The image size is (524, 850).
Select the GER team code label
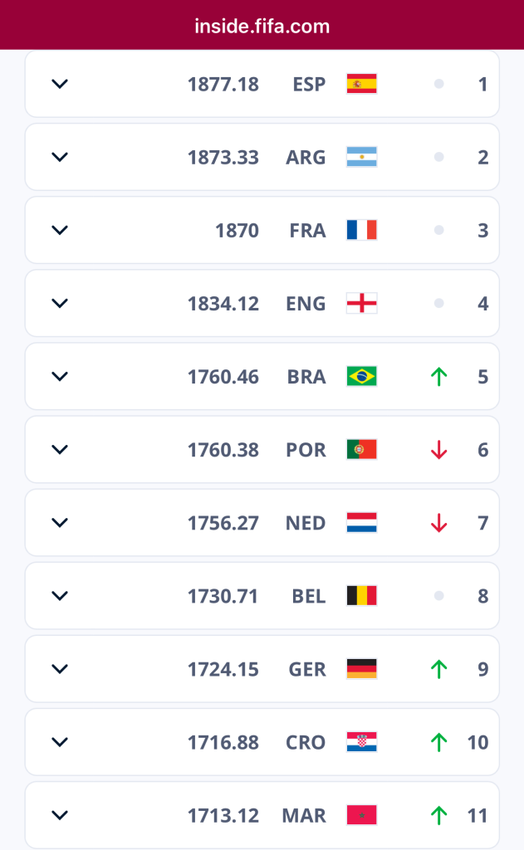tap(307, 670)
